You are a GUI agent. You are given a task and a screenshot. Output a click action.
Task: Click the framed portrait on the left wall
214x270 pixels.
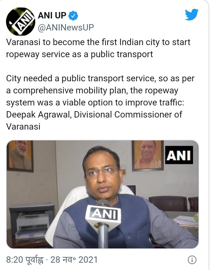pyautogui.click(x=20, y=156)
